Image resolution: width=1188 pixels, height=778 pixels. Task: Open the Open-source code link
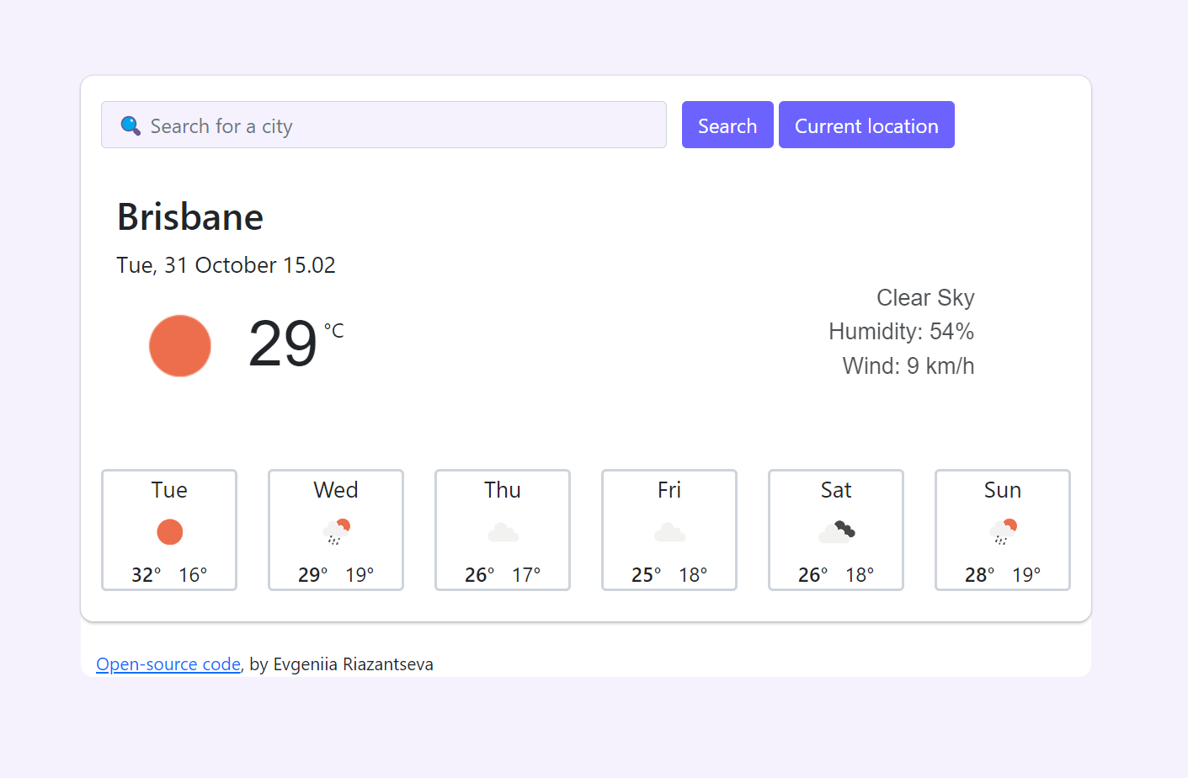[x=168, y=663]
